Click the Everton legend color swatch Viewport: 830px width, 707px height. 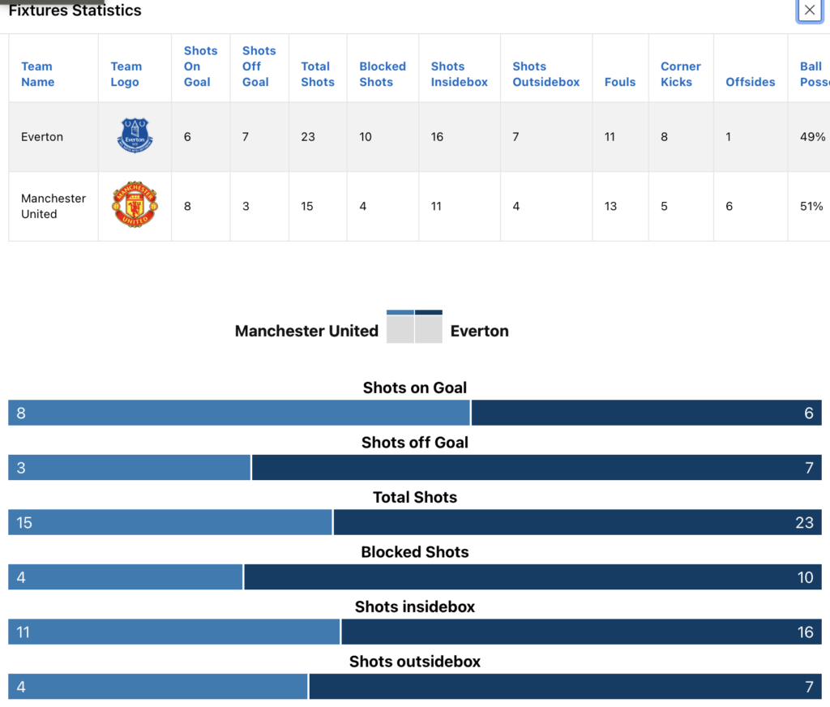click(429, 327)
